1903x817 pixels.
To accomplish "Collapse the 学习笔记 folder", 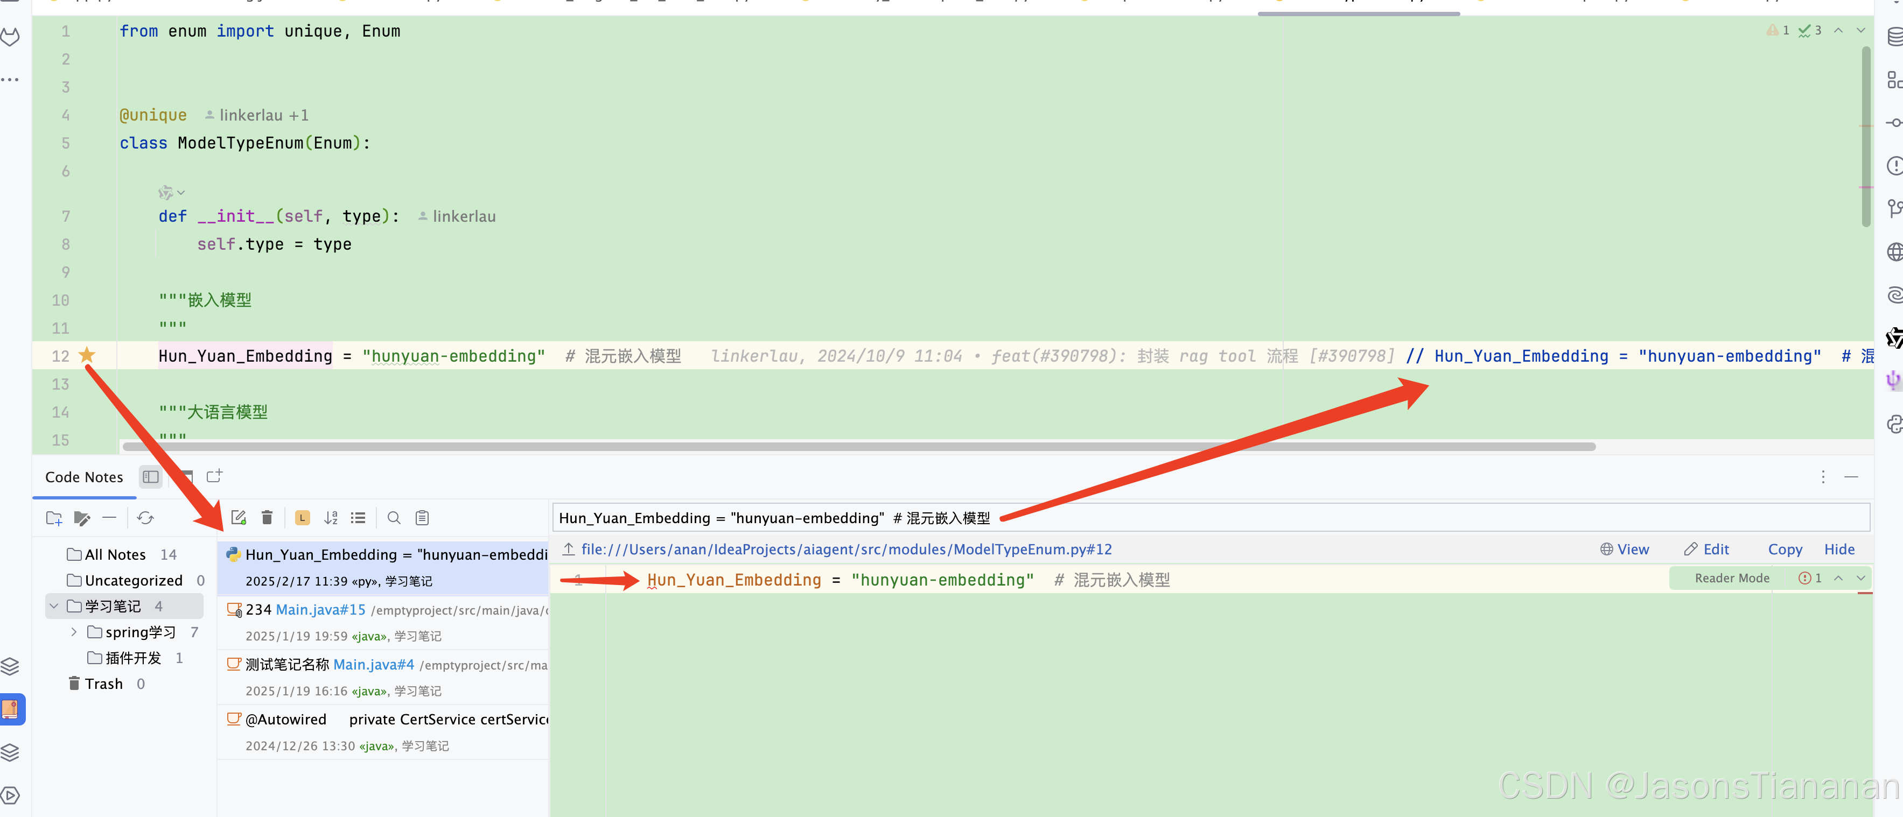I will click(x=54, y=605).
